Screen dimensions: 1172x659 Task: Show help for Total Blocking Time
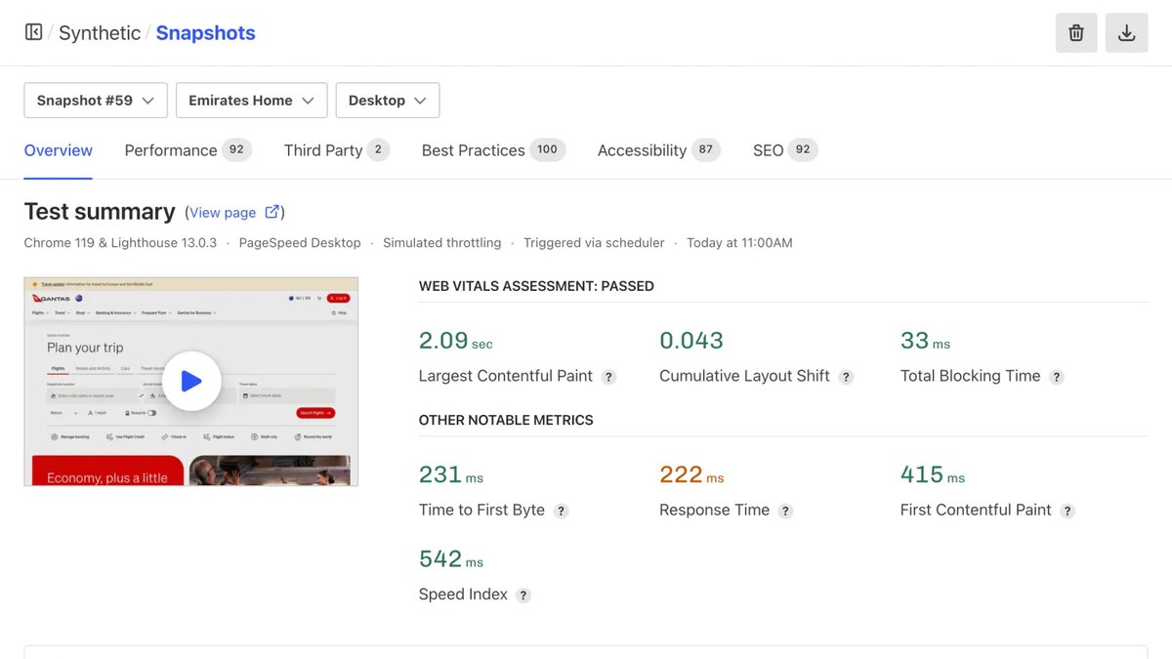coord(1056,377)
